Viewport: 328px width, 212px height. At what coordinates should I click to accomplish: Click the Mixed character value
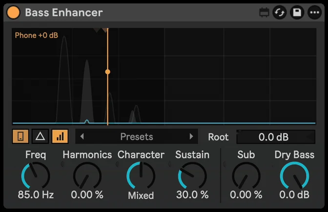(x=141, y=195)
